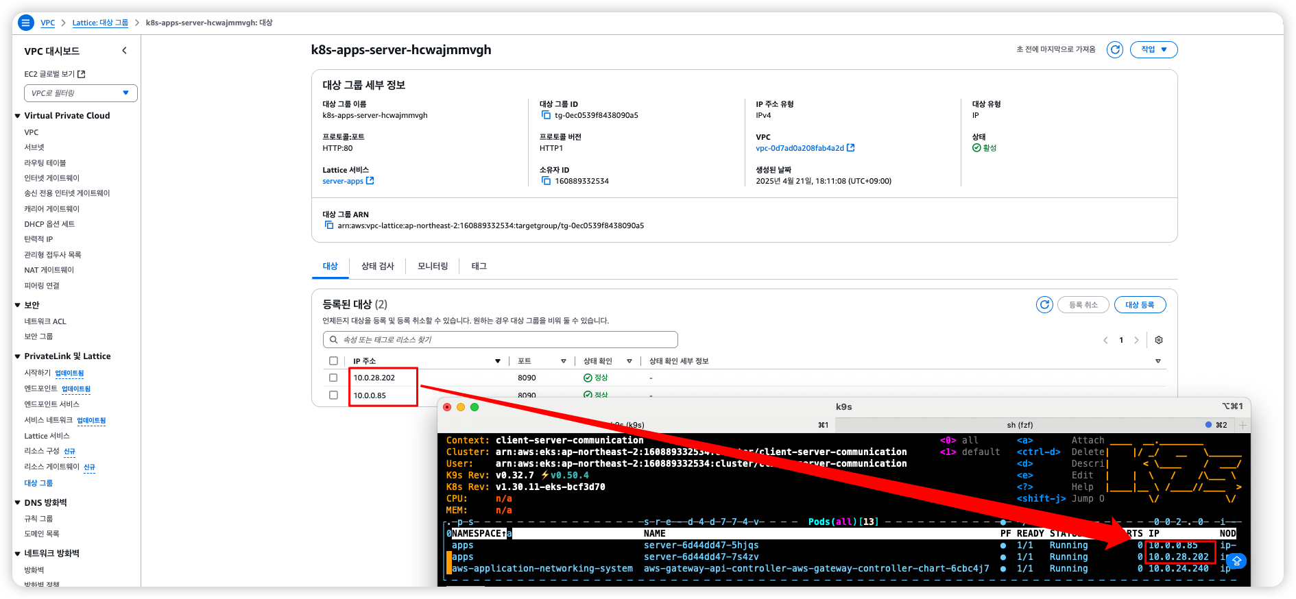Go to previous page of targets
The width and height of the screenshot is (1296, 599).
pos(1105,340)
